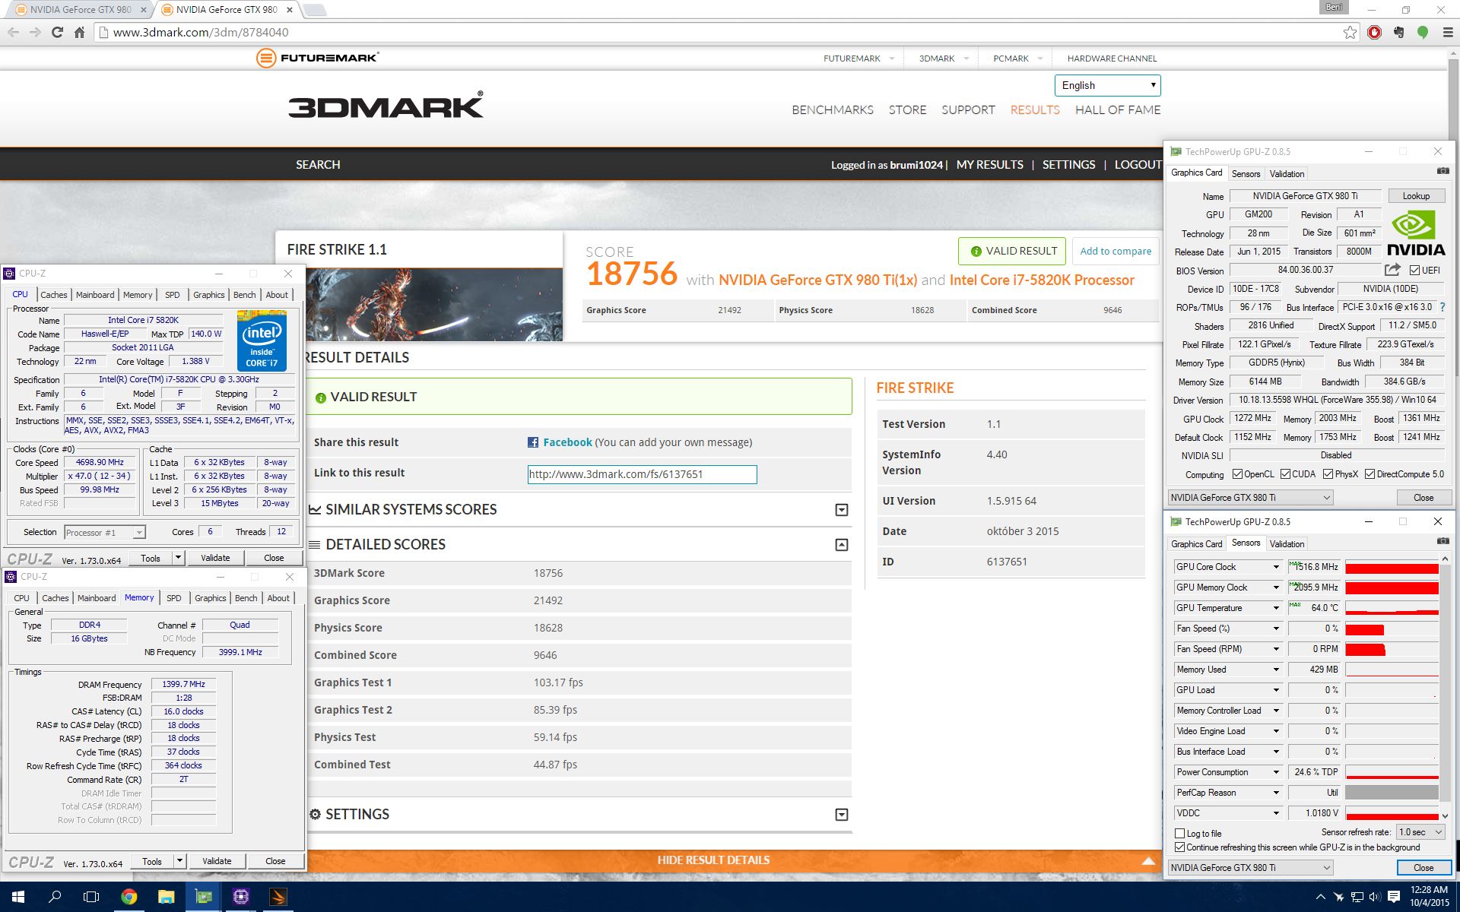This screenshot has width=1460, height=912.
Task: Open Chrome from the taskbar
Action: click(x=129, y=897)
